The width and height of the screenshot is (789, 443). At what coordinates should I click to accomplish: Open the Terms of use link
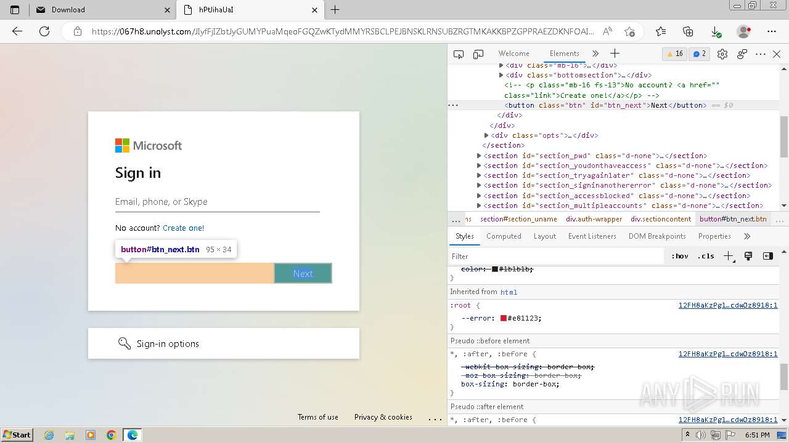pyautogui.click(x=318, y=417)
